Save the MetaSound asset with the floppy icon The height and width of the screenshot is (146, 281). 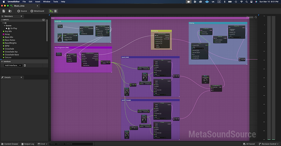point(3,11)
